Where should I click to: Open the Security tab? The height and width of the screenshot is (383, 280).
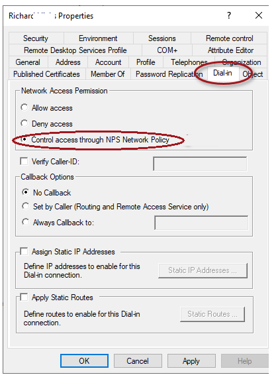click(x=36, y=38)
